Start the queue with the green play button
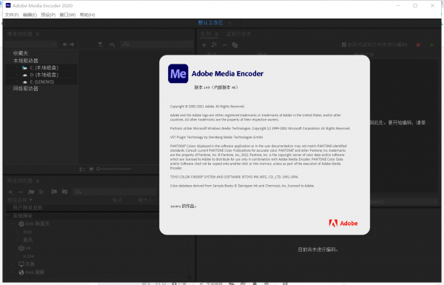Screen dimensions: 444x285 click(x=432, y=44)
